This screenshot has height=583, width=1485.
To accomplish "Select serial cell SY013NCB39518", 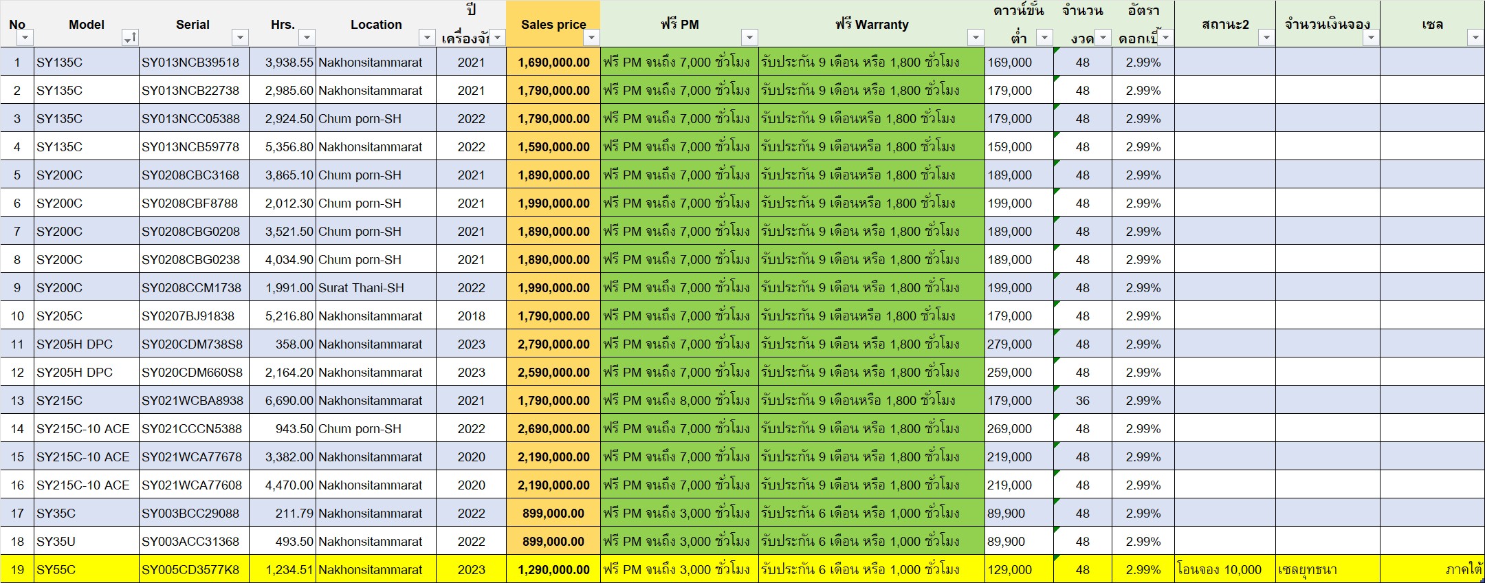I will click(x=194, y=62).
